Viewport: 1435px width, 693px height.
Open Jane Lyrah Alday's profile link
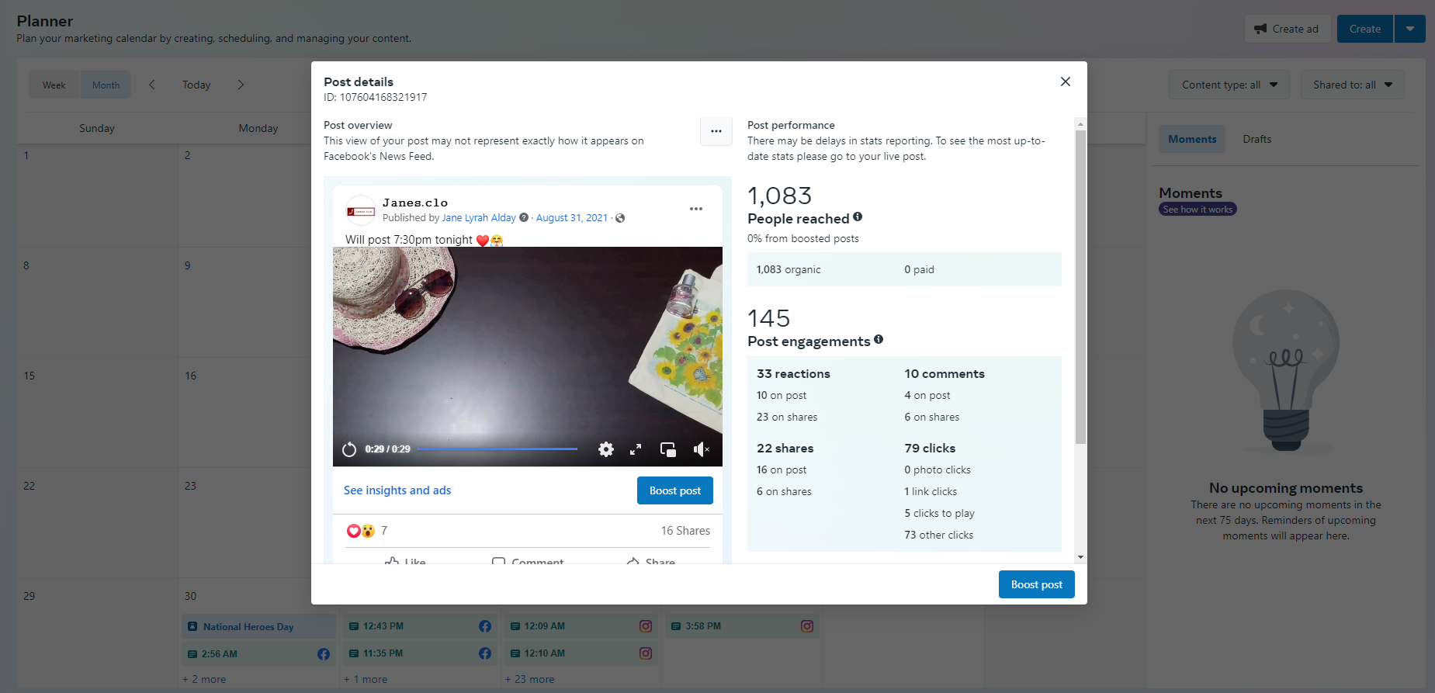(479, 218)
